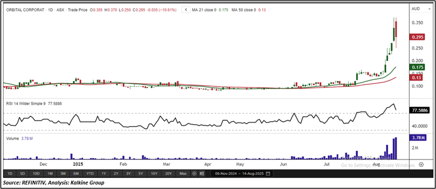This screenshot has width=436, height=189.
Task: Click the 06-Nov-2024 – 14-Aug-2025 date field
Action: [x=241, y=174]
